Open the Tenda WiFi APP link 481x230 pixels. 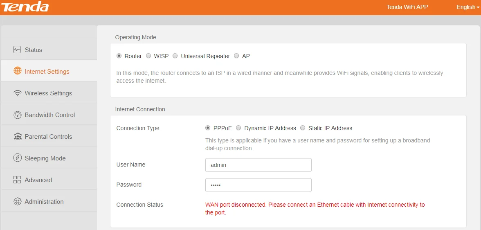pos(407,7)
